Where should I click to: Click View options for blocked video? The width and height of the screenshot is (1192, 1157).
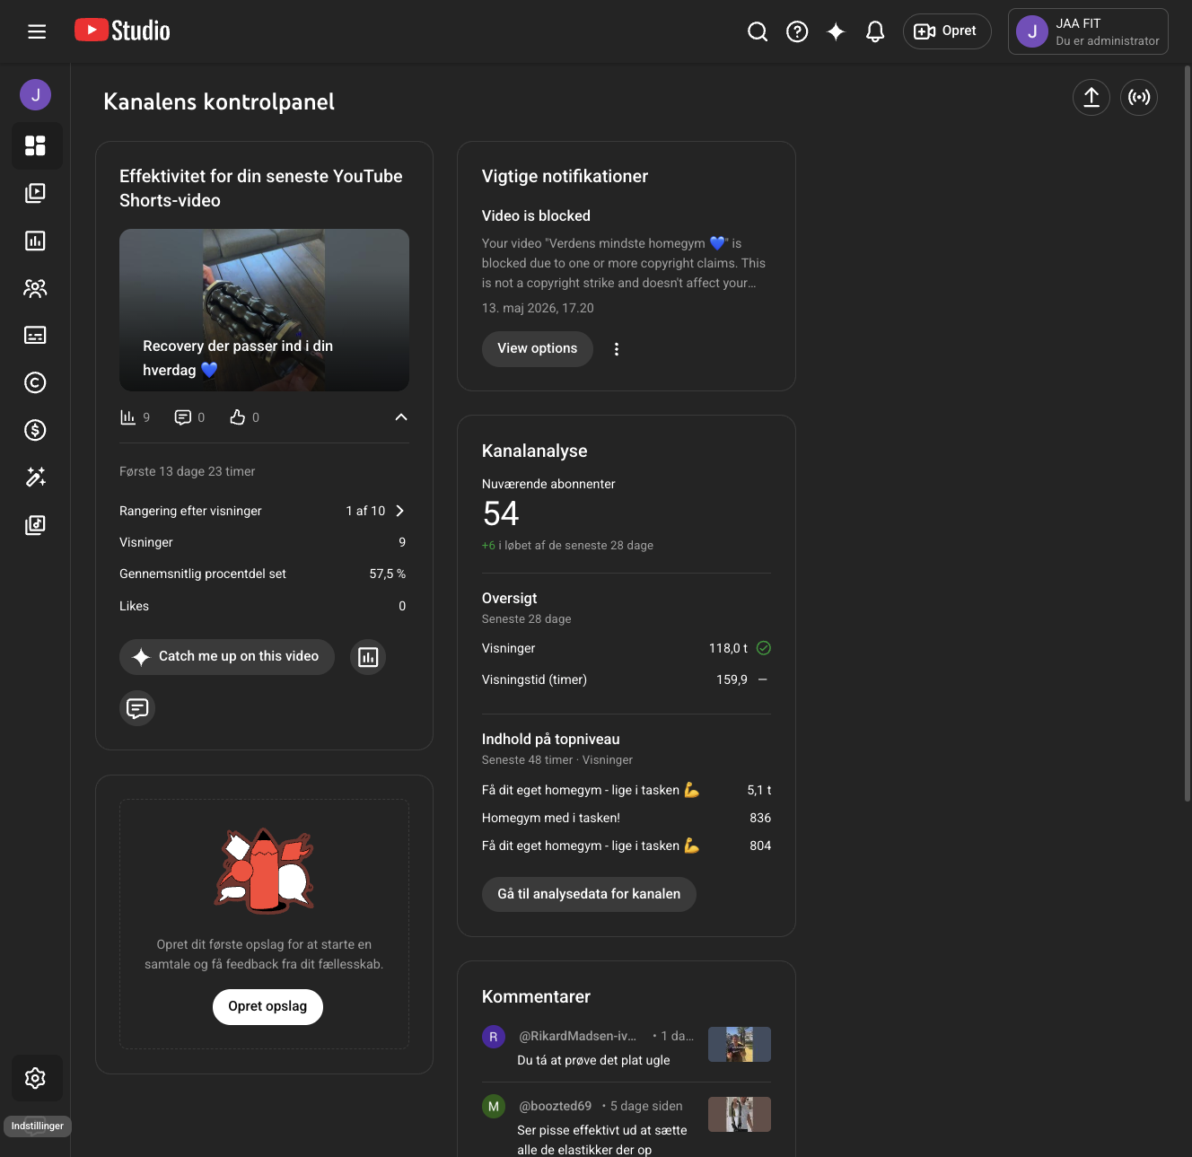(538, 348)
